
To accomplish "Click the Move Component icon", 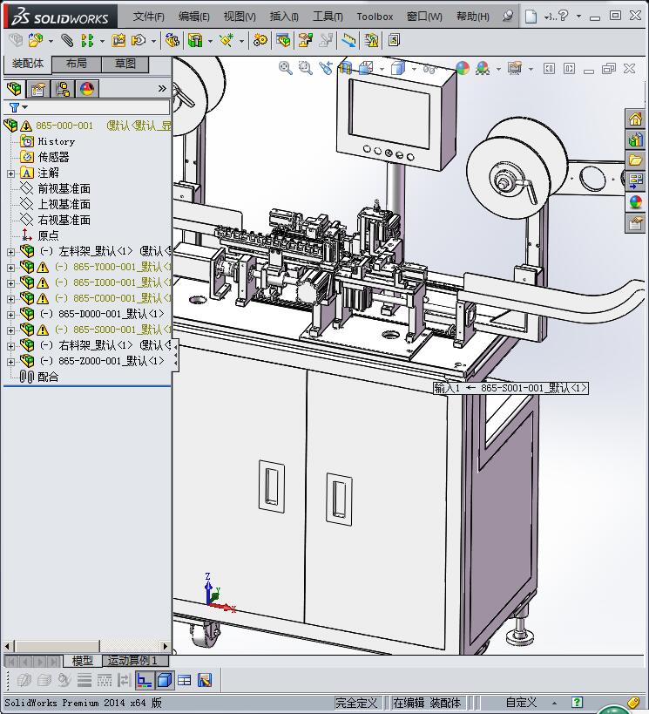I will click(x=138, y=40).
